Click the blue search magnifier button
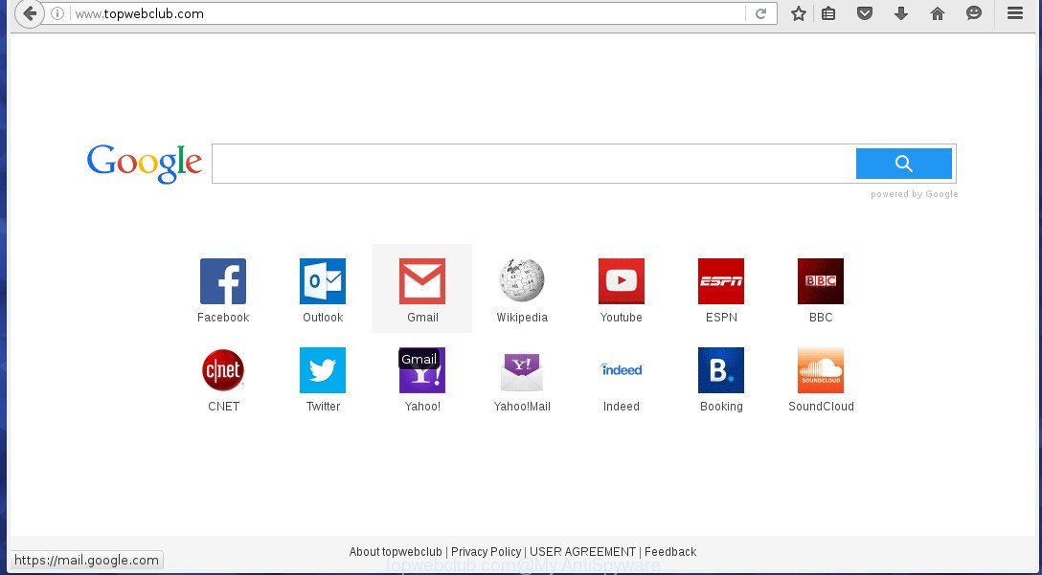Viewport: 1042px width, 575px height. pos(904,164)
